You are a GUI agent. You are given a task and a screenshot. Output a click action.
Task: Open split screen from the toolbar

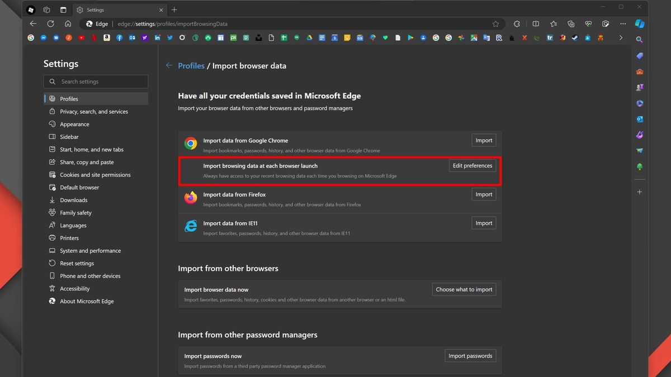pyautogui.click(x=536, y=24)
